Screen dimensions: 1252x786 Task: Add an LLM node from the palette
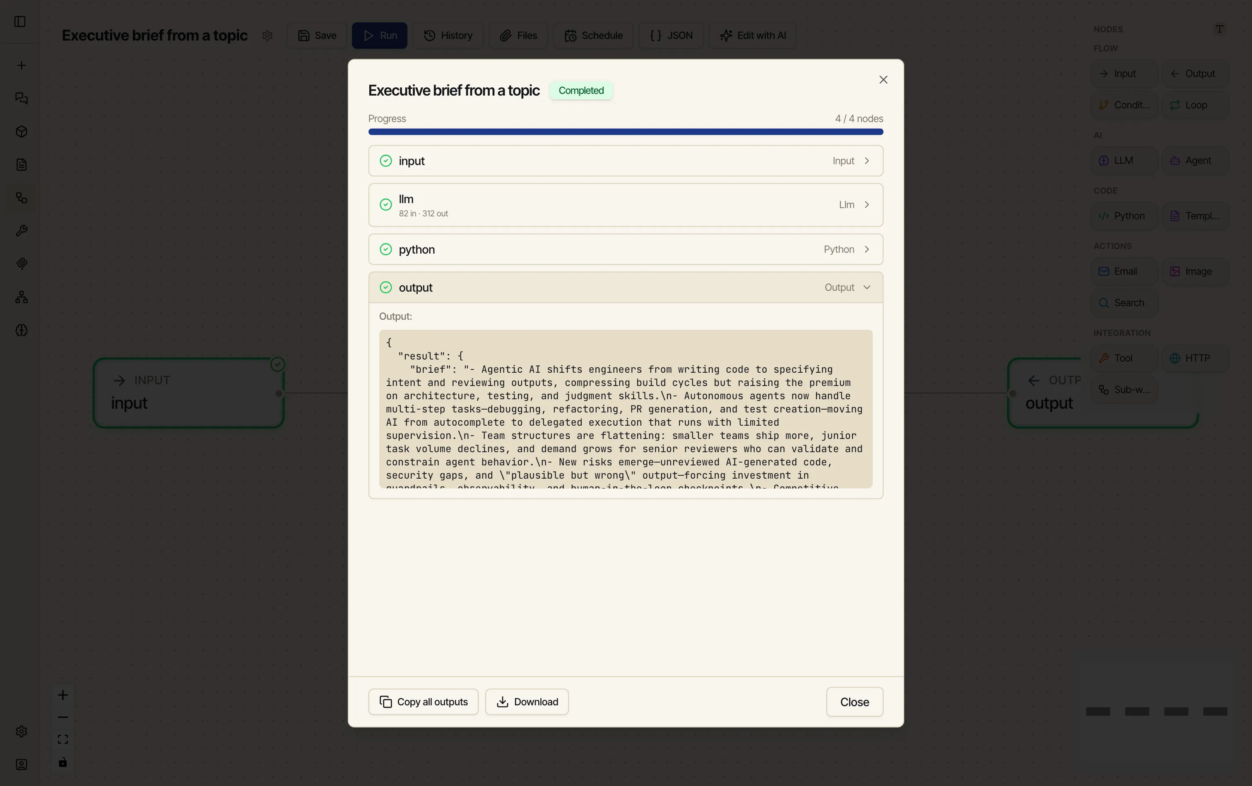coord(1124,161)
